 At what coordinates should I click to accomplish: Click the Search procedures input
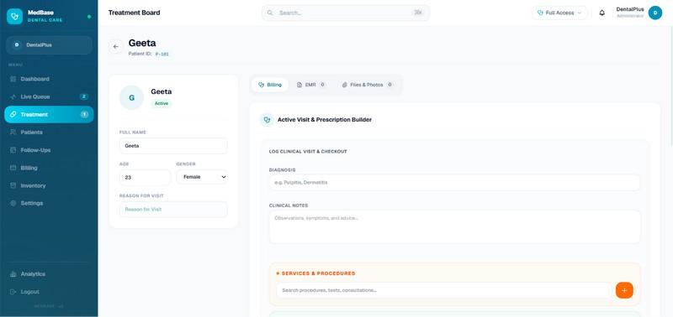click(444, 290)
